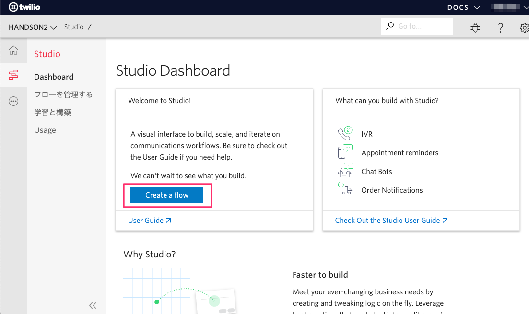Click What can you build with Studio? title

pyautogui.click(x=387, y=101)
